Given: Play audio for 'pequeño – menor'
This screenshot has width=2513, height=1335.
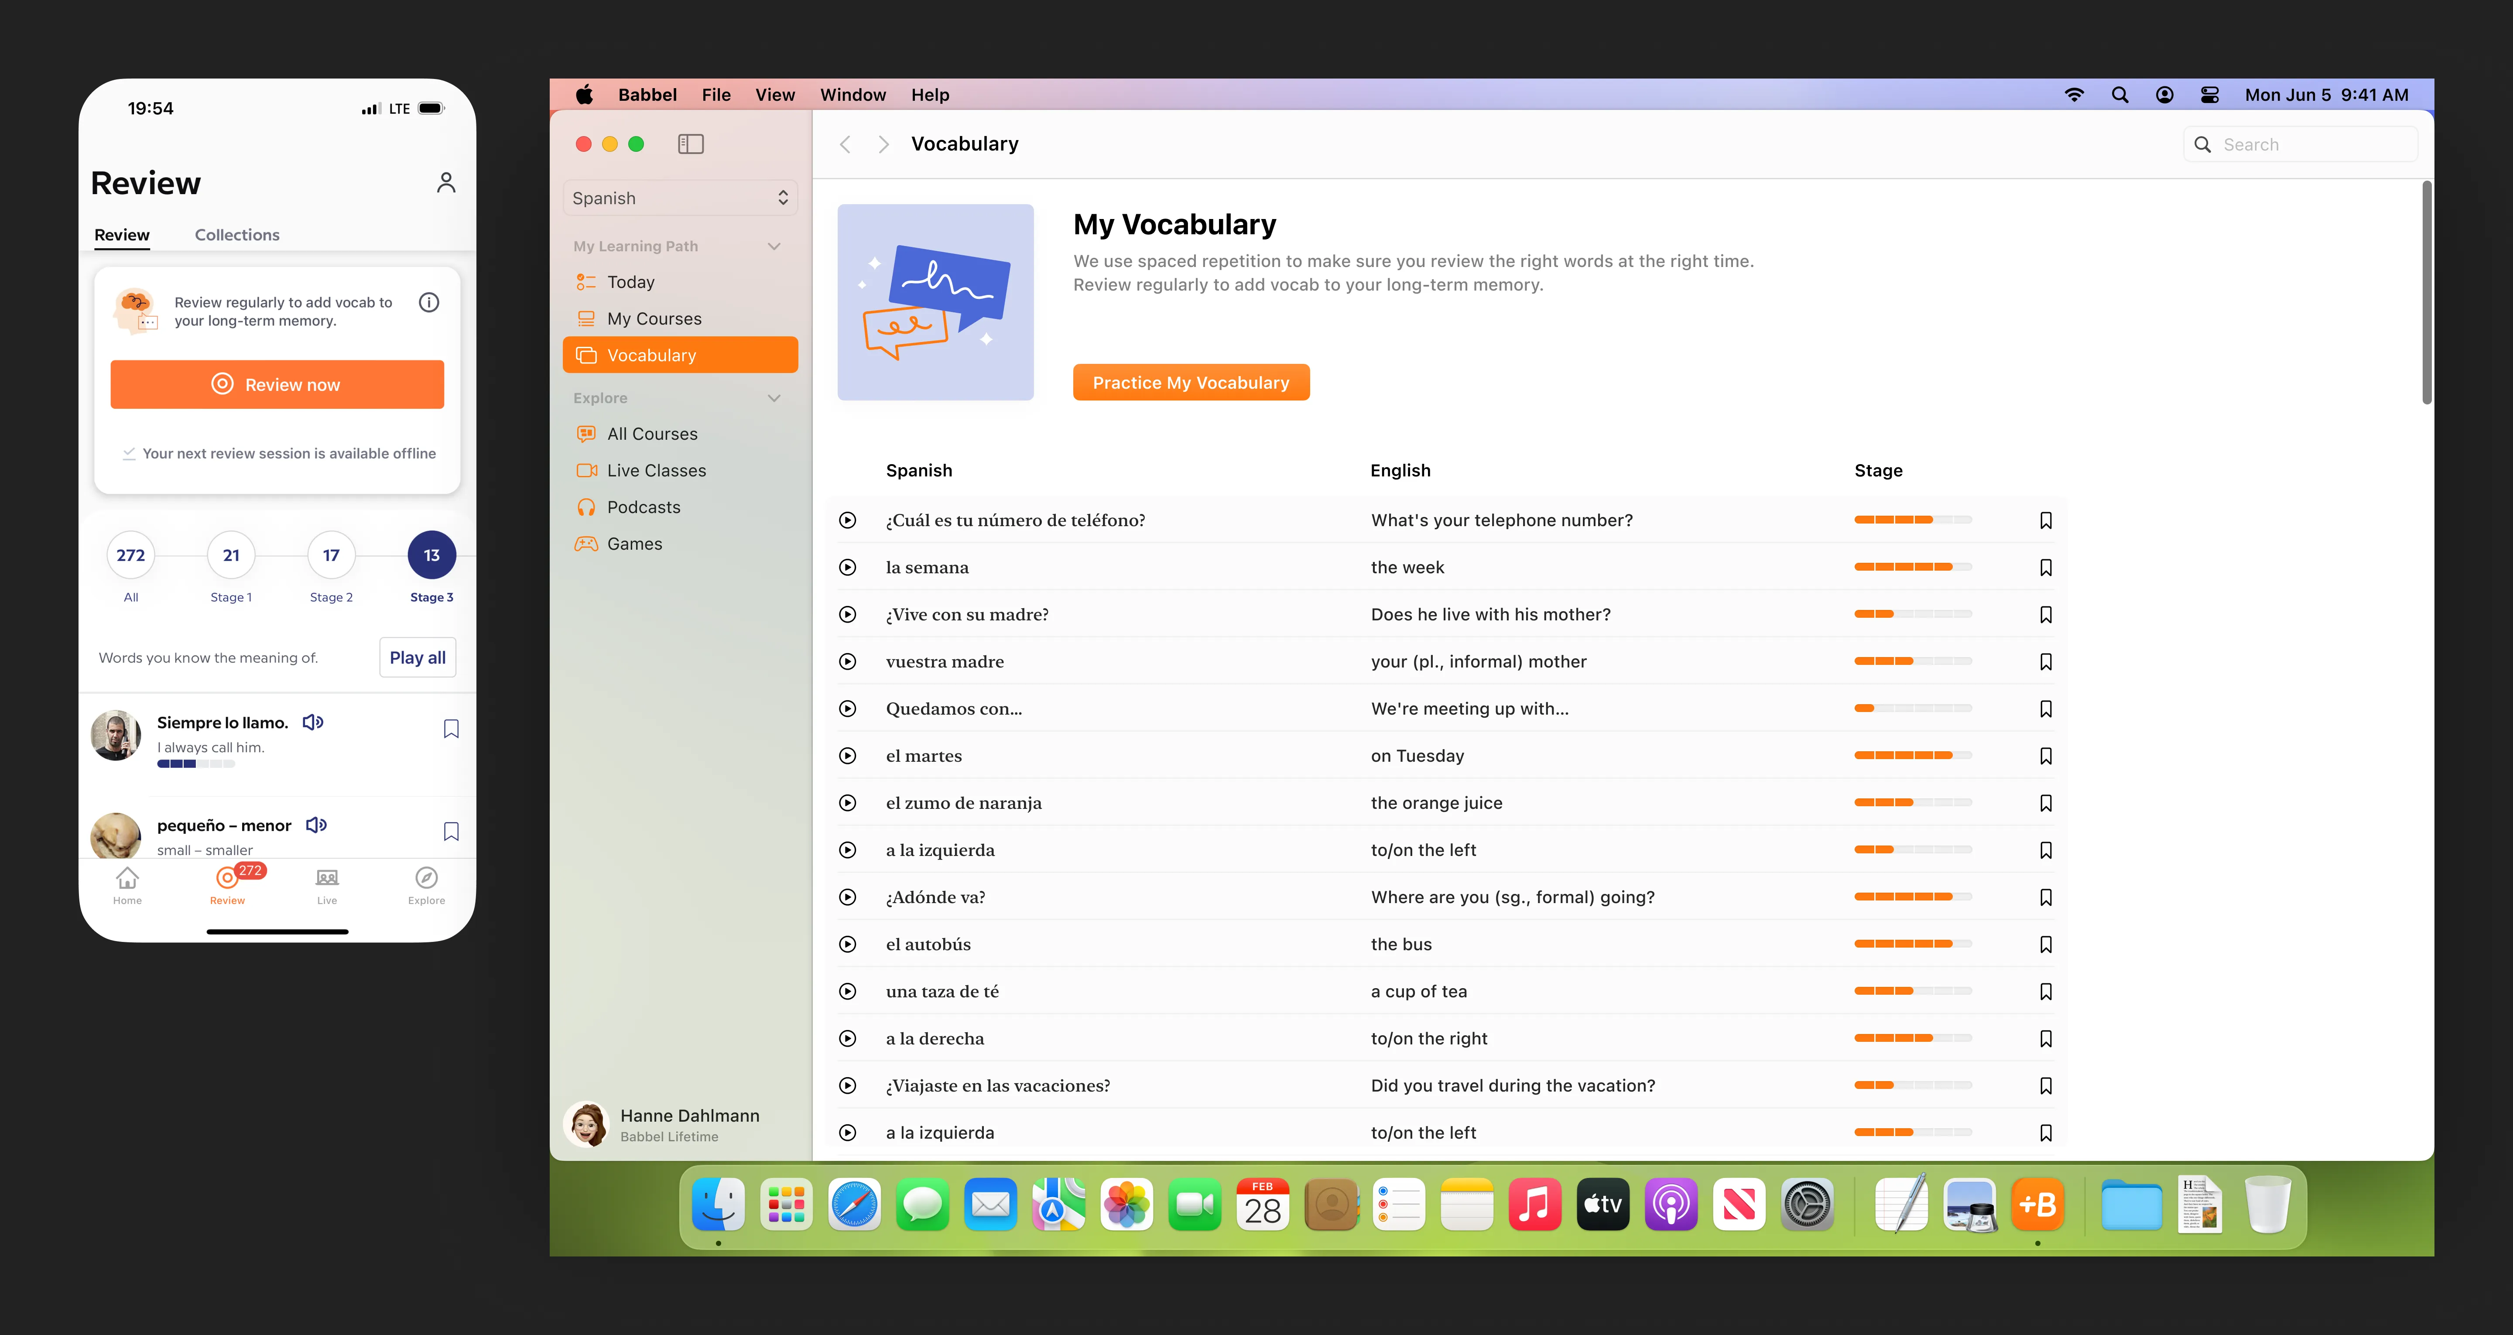Looking at the screenshot, I should tap(316, 825).
